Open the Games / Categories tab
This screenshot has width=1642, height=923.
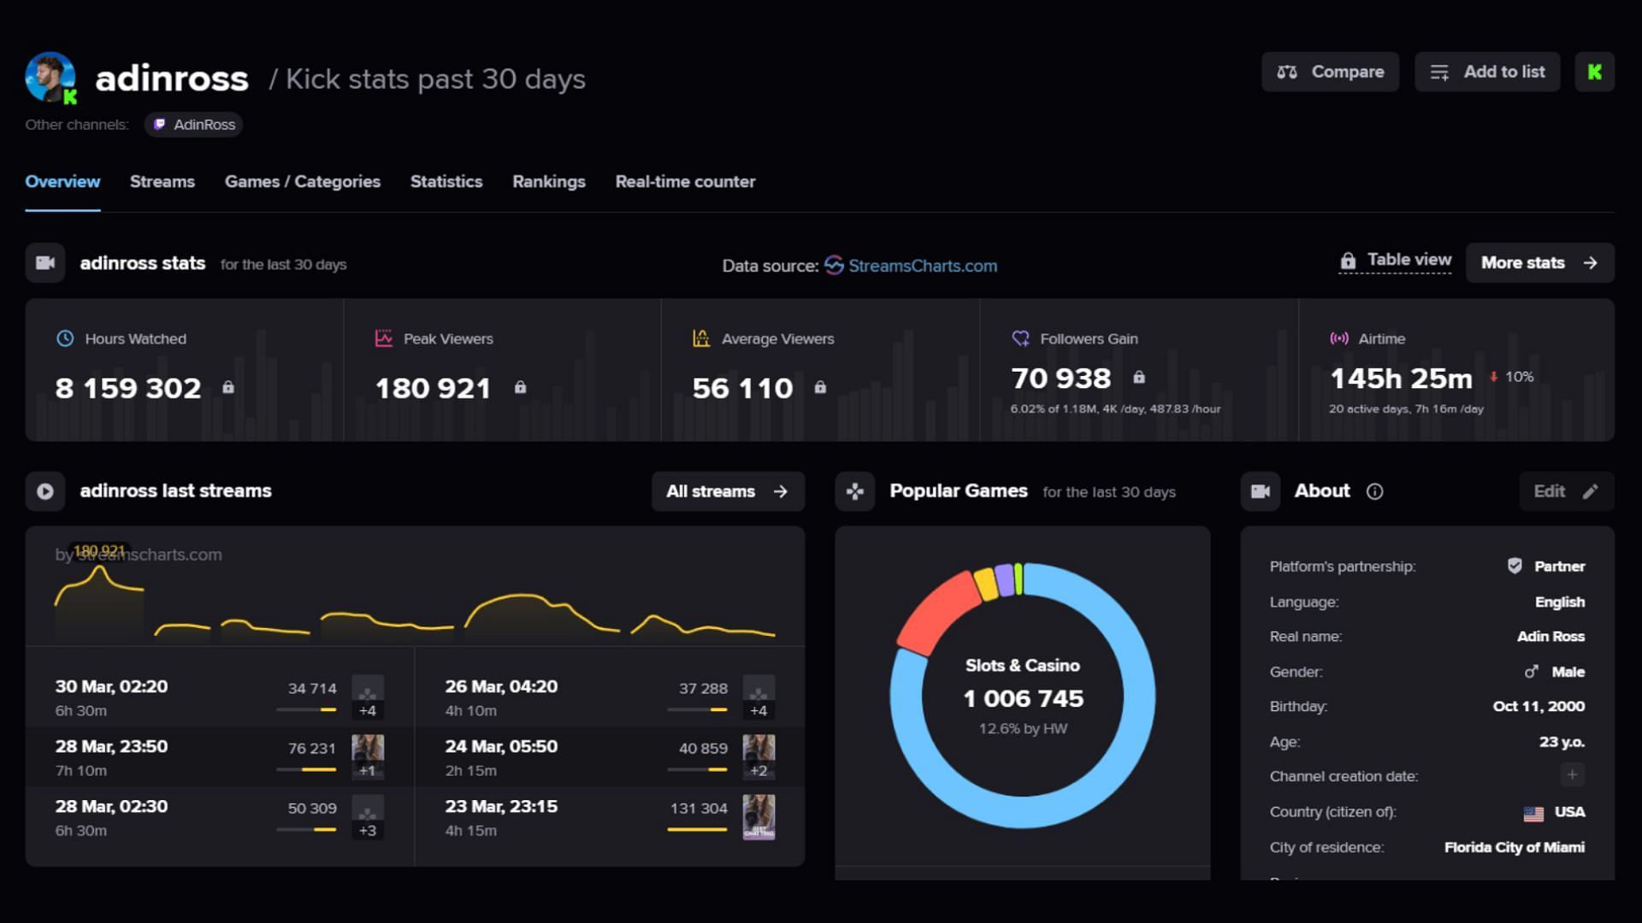[x=303, y=182]
